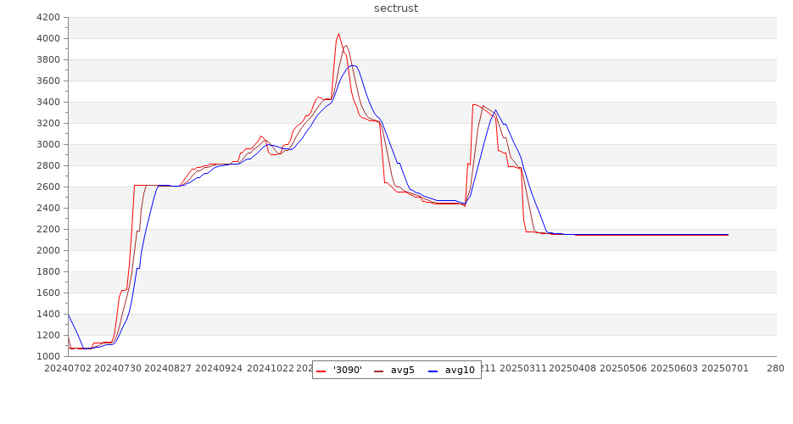This screenshot has height=424, width=793.
Task: Click the red swatch beside '3090' in legend
Action: tap(321, 371)
